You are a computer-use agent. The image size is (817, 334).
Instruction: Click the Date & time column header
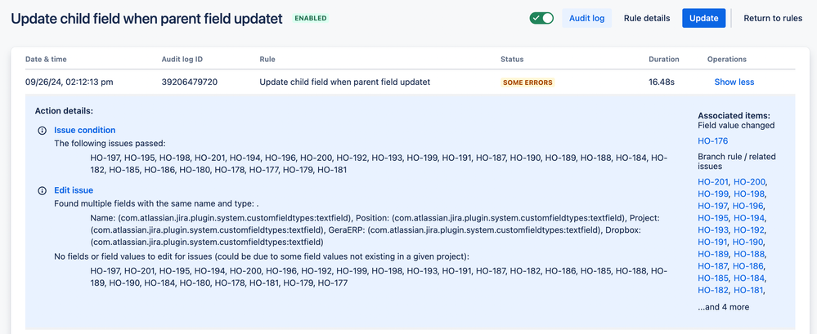(46, 60)
